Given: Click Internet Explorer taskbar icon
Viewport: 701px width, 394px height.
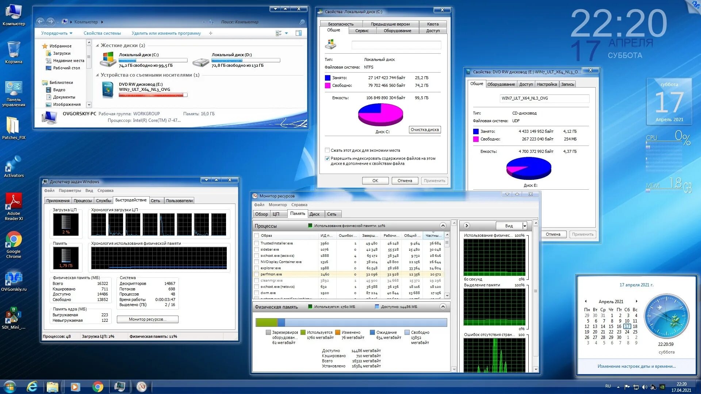Looking at the screenshot, I should click(x=32, y=386).
